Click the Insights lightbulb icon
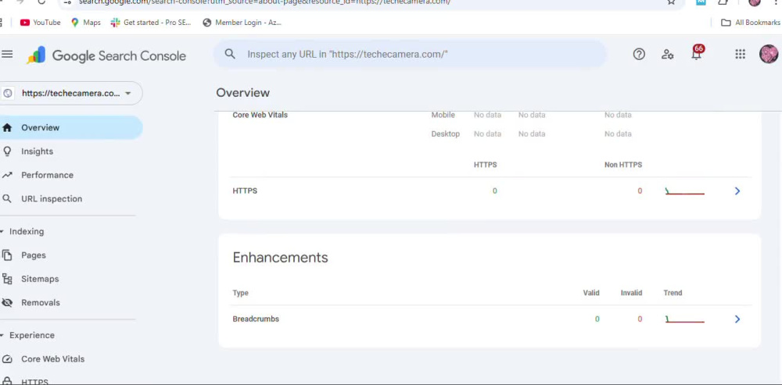782x385 pixels. (x=7, y=152)
